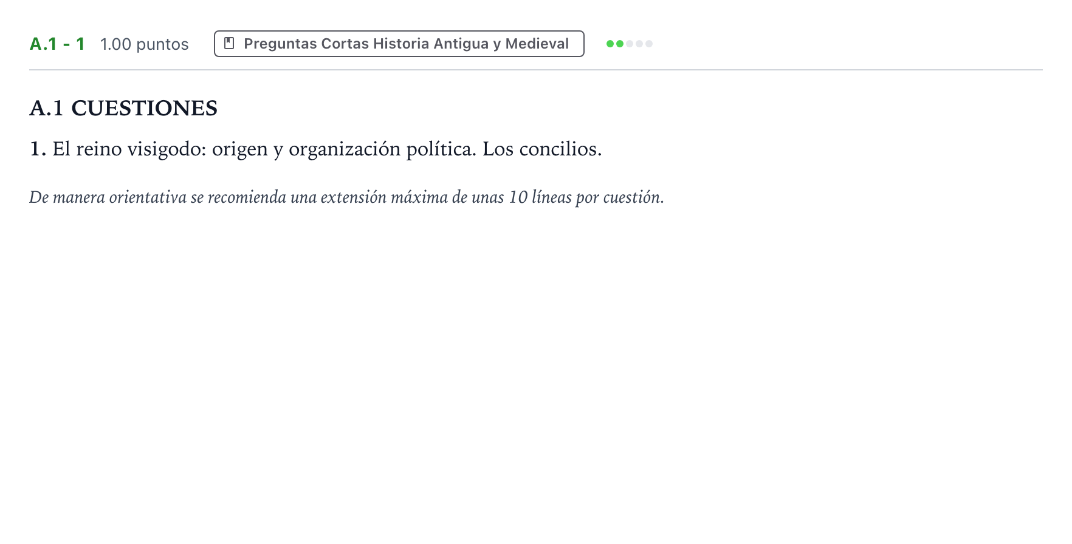Click the 1.00 puntos score text

(145, 44)
